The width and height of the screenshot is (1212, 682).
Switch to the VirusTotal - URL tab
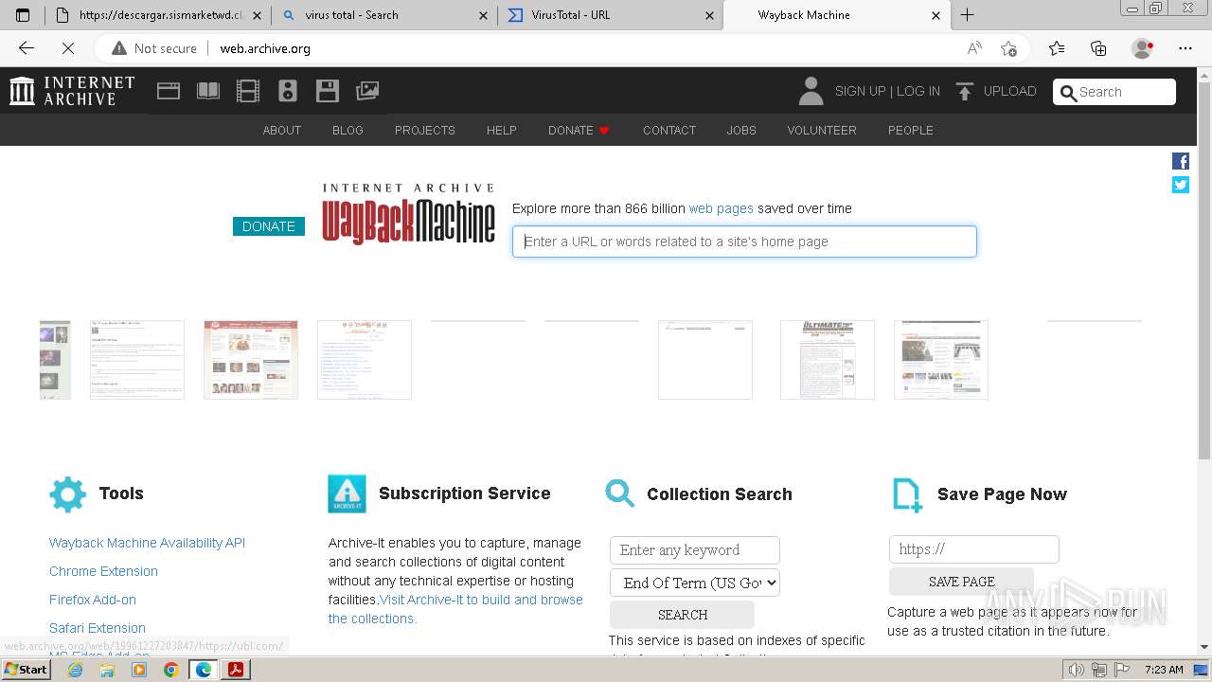[610, 15]
